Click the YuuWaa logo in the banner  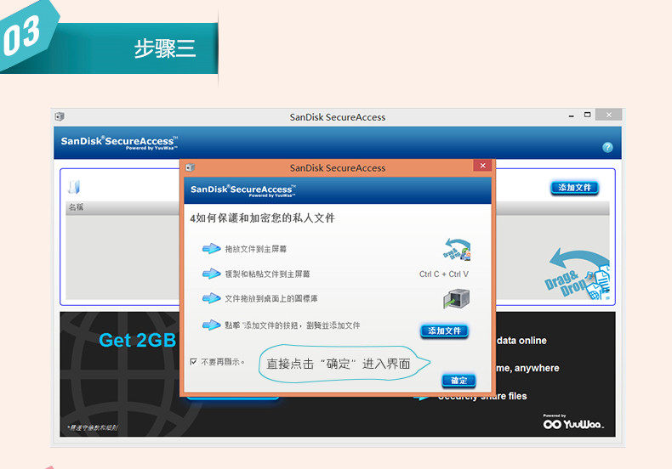573,422
